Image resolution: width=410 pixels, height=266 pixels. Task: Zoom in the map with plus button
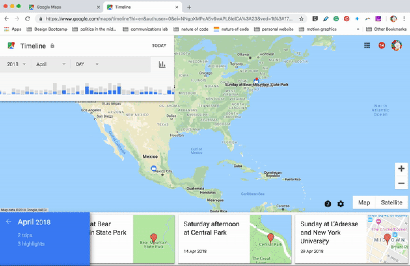pos(401,169)
